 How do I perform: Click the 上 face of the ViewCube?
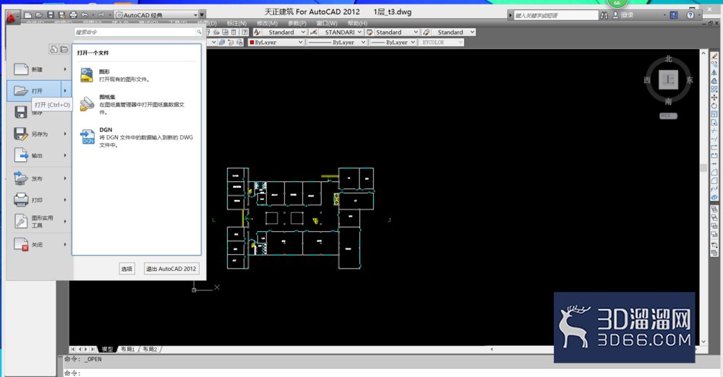668,80
